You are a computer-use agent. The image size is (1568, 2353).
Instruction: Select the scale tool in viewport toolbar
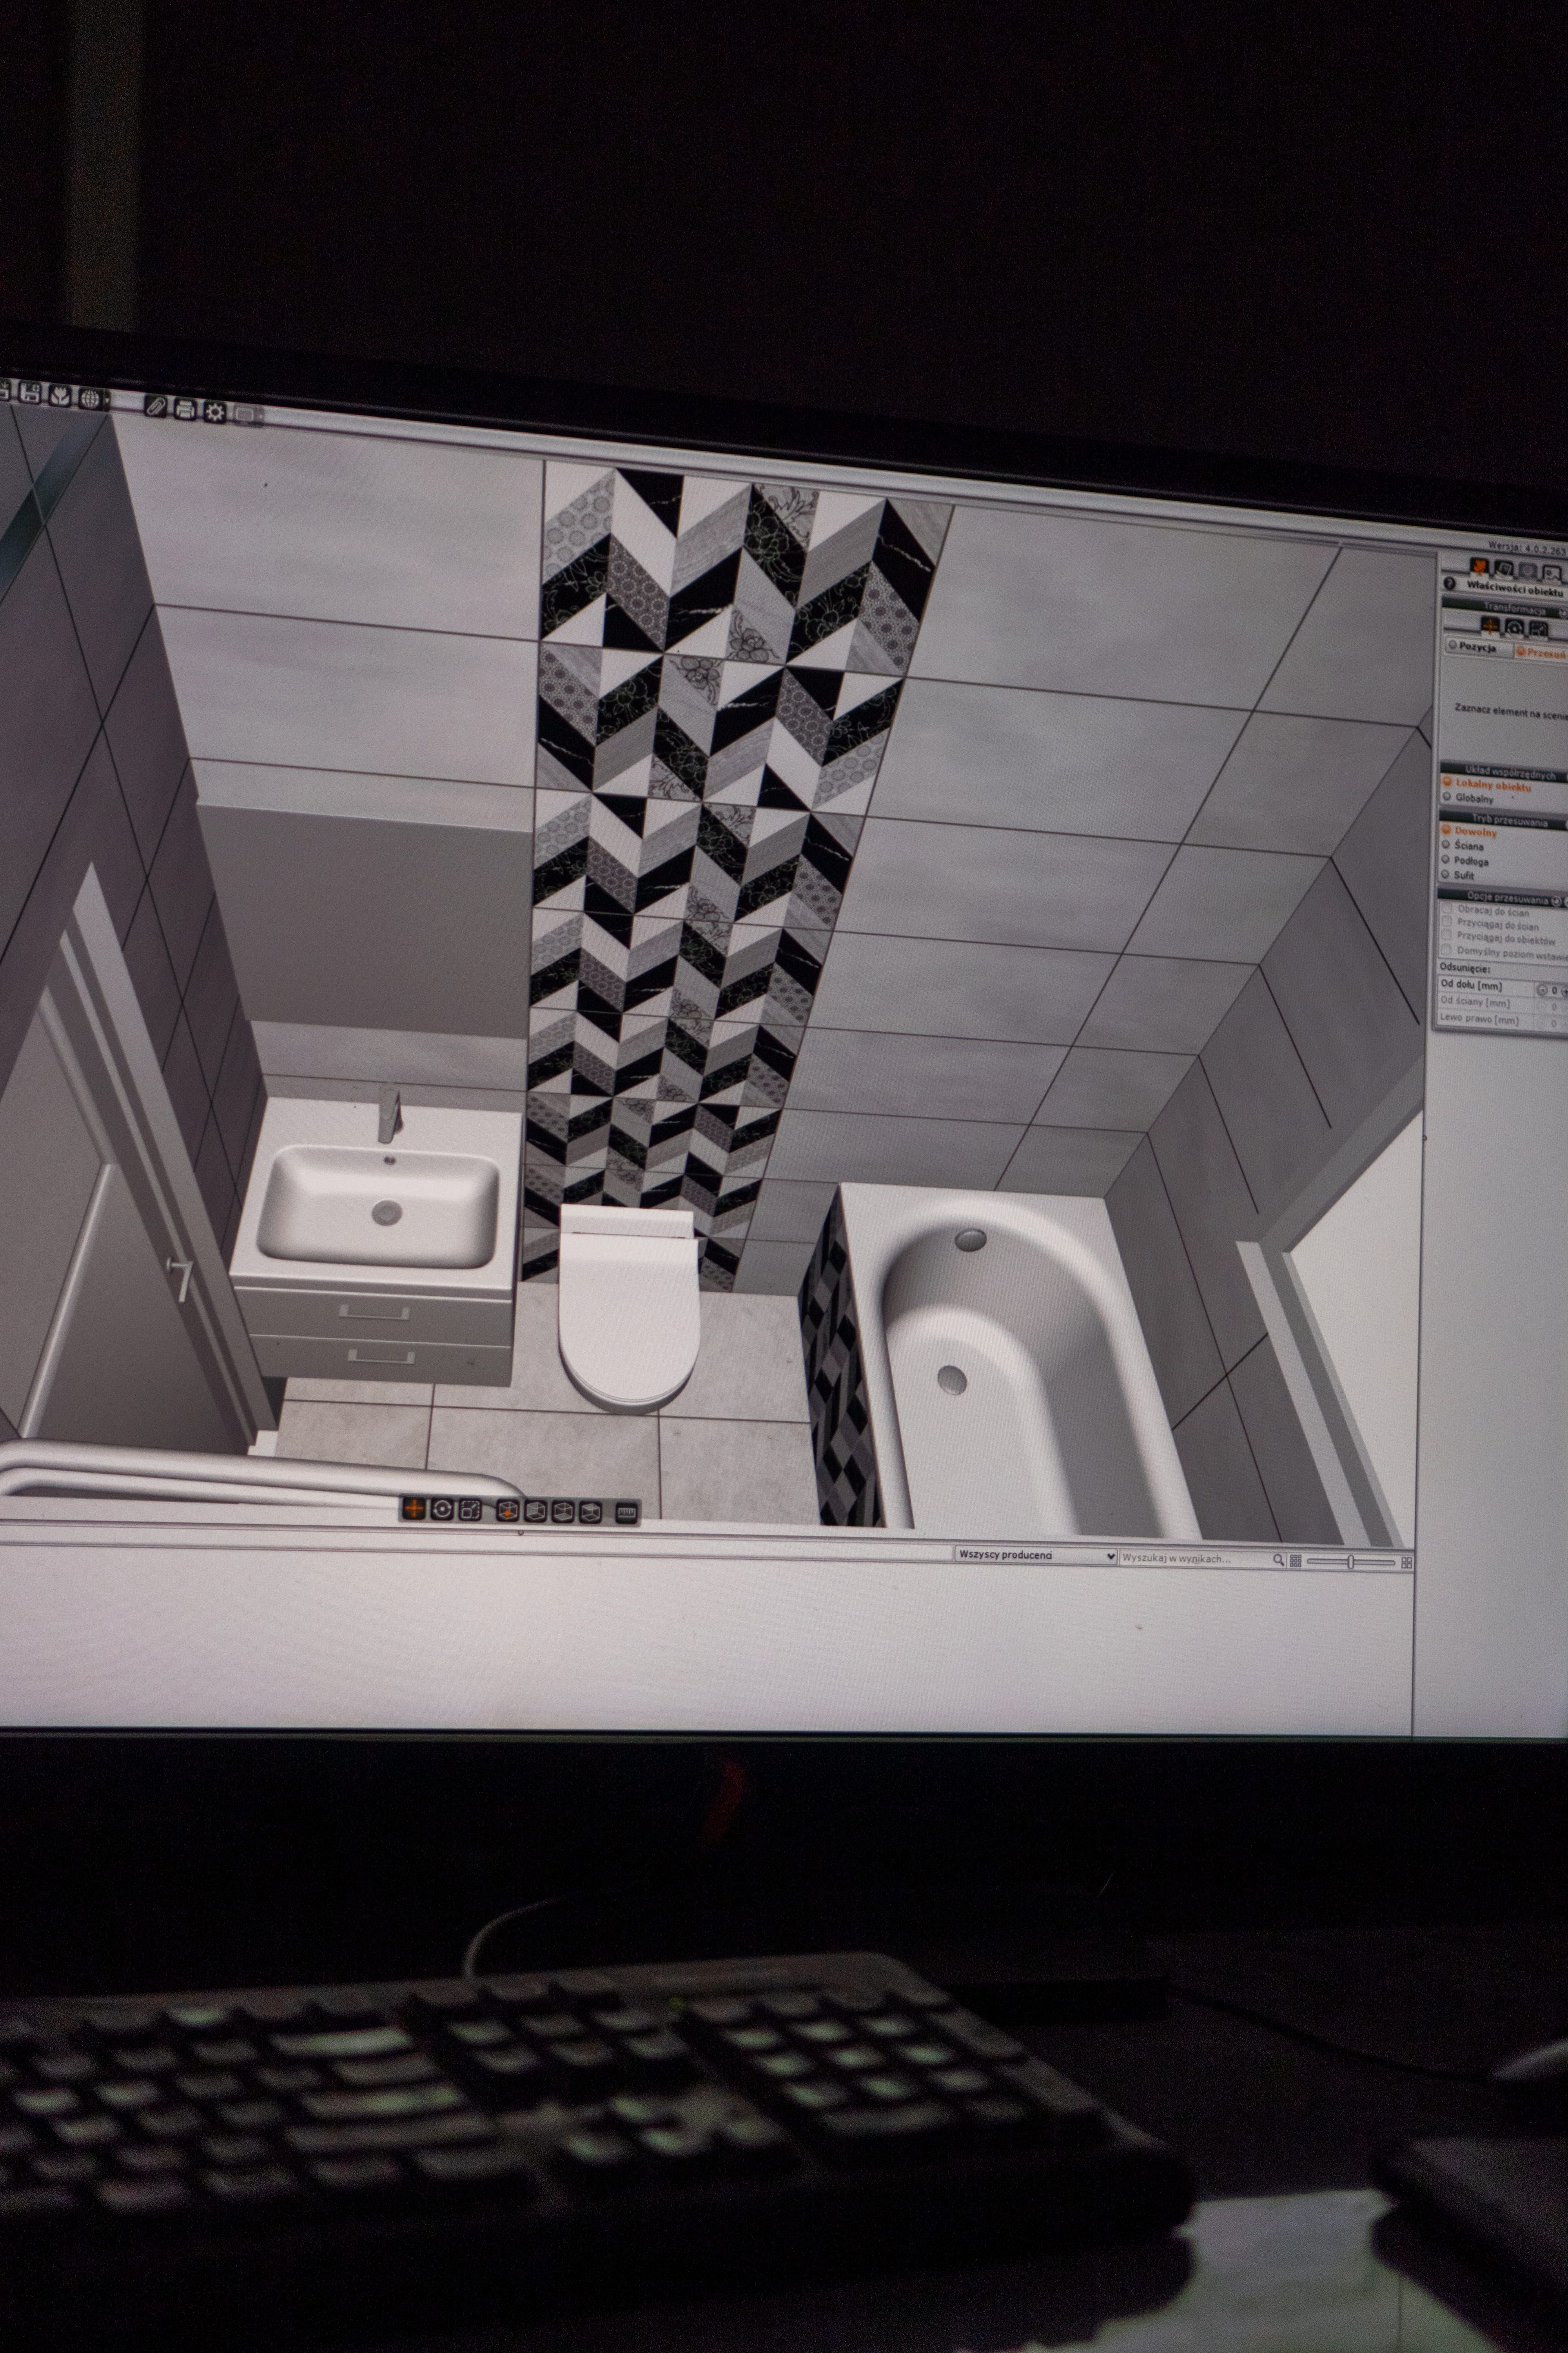470,1509
